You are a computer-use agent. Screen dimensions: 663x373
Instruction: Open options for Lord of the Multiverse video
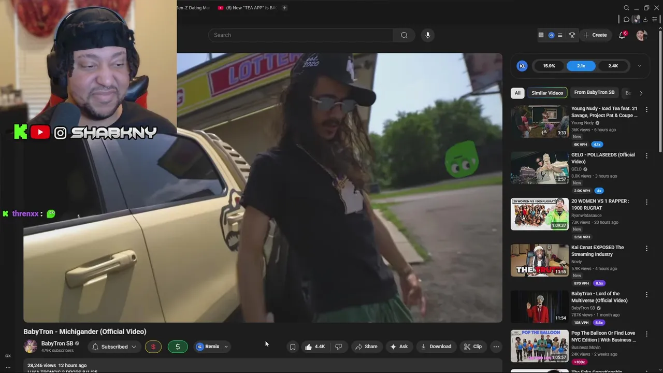646,294
